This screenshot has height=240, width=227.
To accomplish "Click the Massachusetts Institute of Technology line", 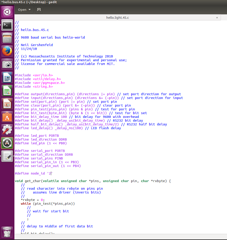I will 64,56.
